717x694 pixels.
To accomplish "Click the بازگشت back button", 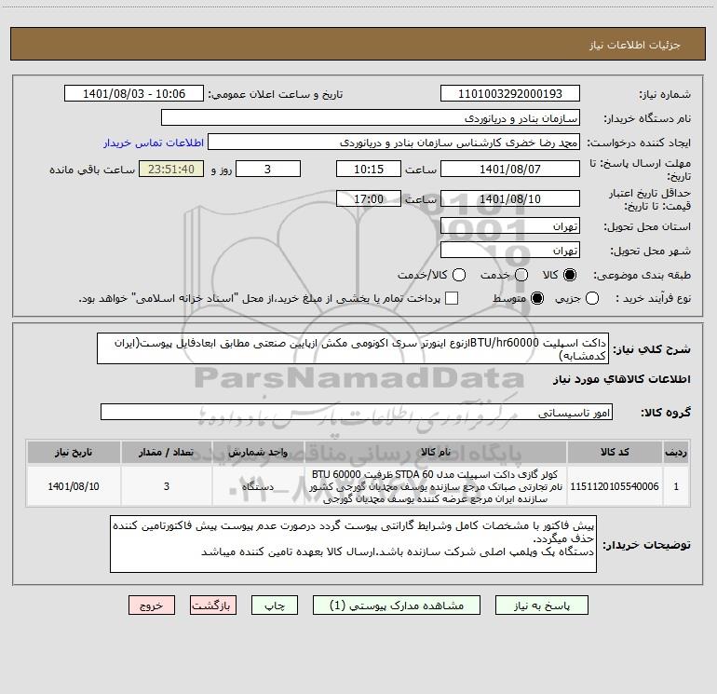I will pyautogui.click(x=213, y=606).
